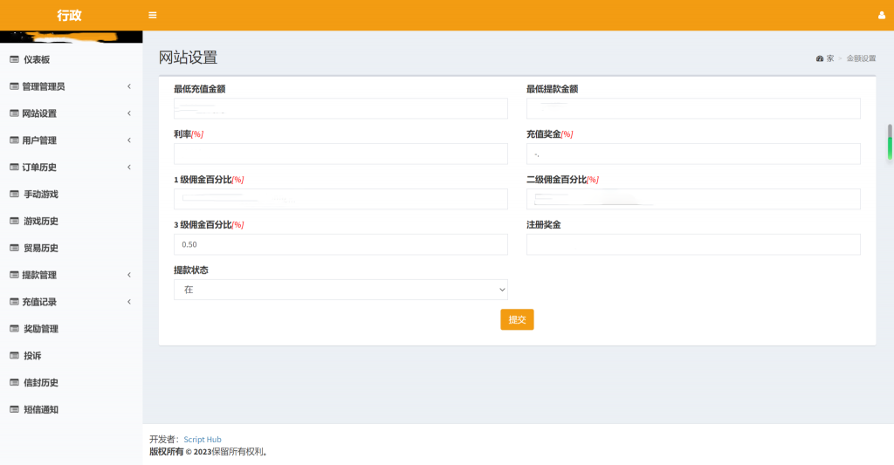Click the icon next to 游戏历史
The width and height of the screenshot is (894, 465).
point(14,222)
